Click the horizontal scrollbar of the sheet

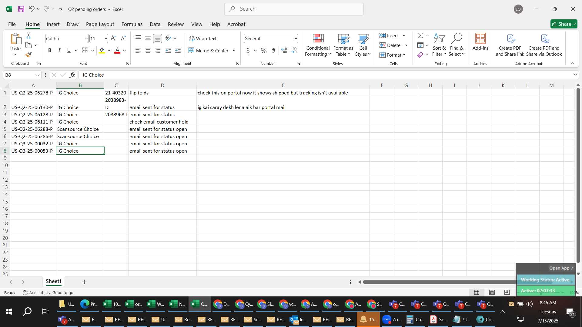click(x=440, y=282)
